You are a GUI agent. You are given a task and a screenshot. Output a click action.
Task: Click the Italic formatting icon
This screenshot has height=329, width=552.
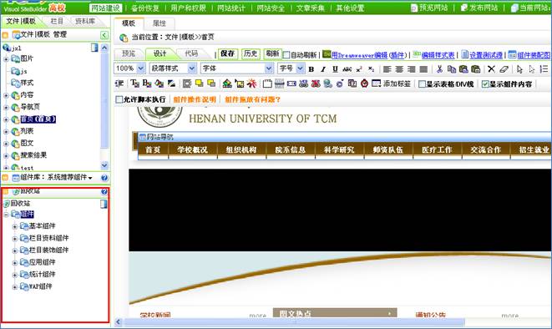click(x=323, y=69)
